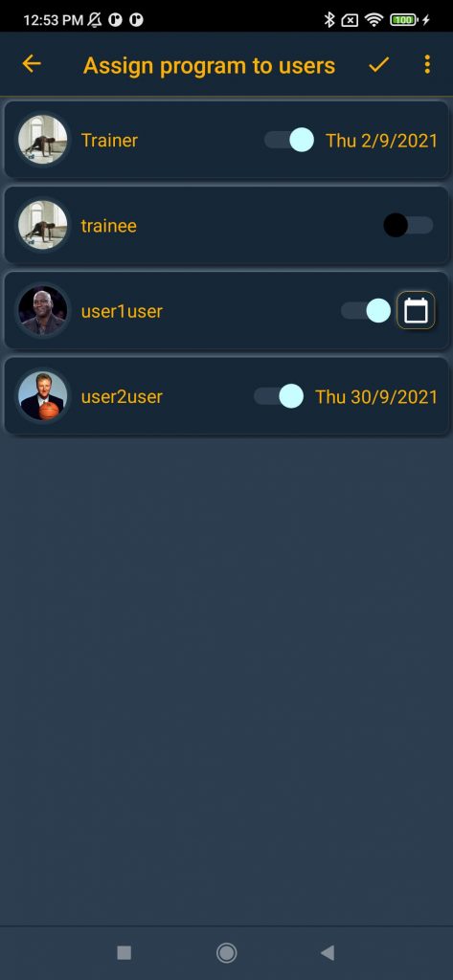Enable the trainee assignment toggle

[408, 225]
